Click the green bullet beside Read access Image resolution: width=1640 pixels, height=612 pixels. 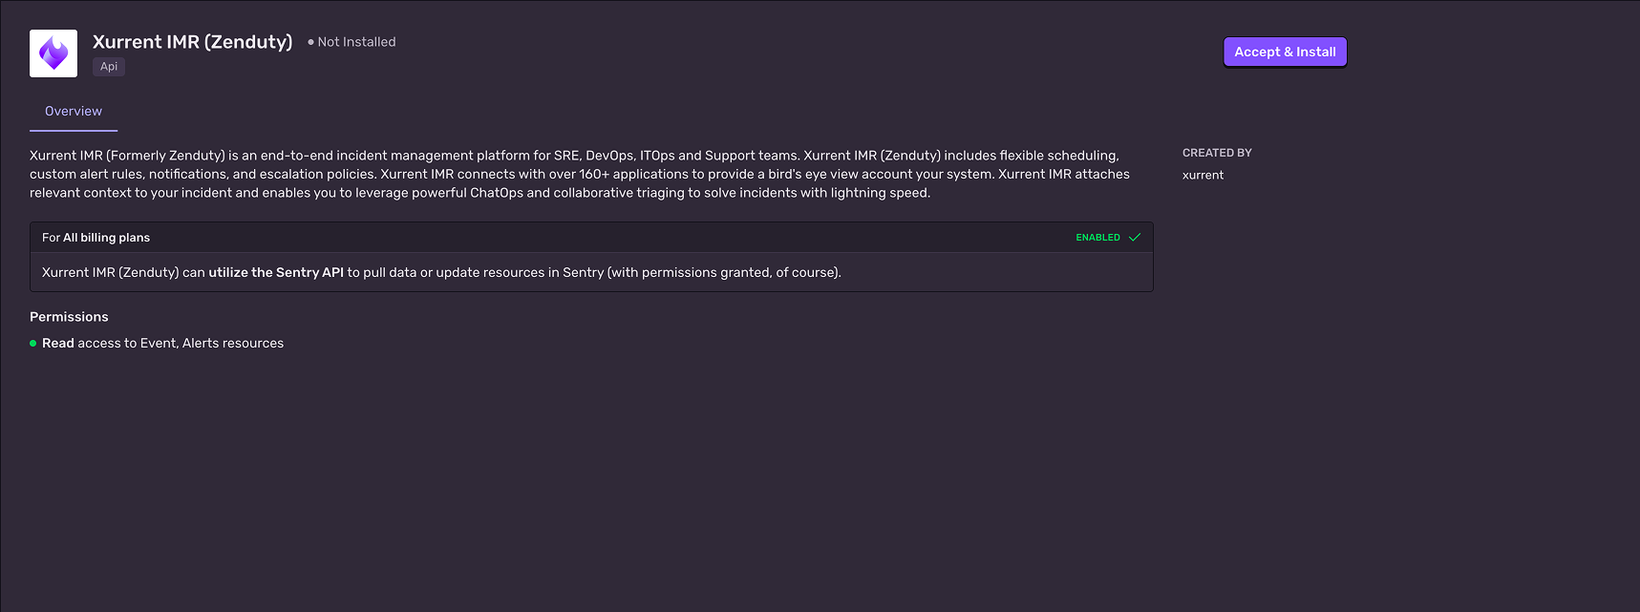33,344
